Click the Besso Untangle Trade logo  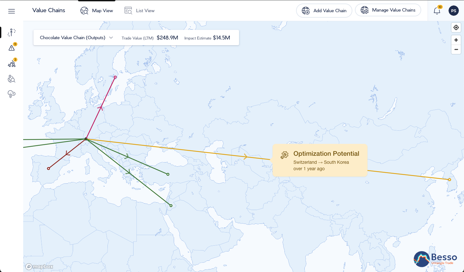[435, 259]
